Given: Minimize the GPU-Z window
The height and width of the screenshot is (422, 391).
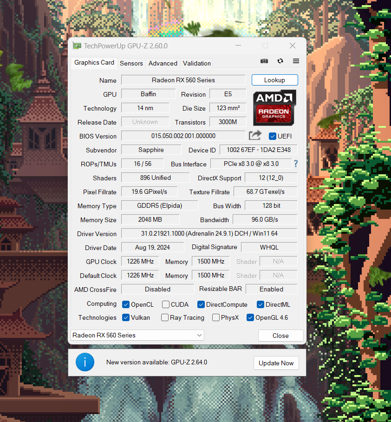Looking at the screenshot, I should (x=238, y=46).
